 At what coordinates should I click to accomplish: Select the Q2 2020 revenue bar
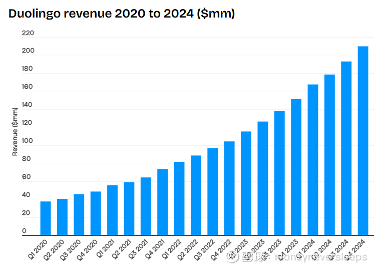62,217
